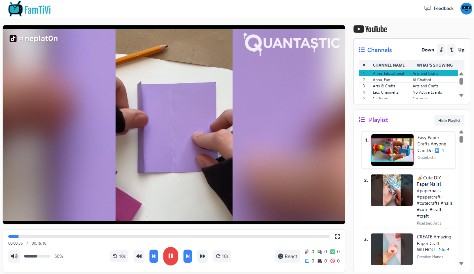474x274 pixels.
Task: Select Arts & Crafts channel row
Action: point(408,86)
